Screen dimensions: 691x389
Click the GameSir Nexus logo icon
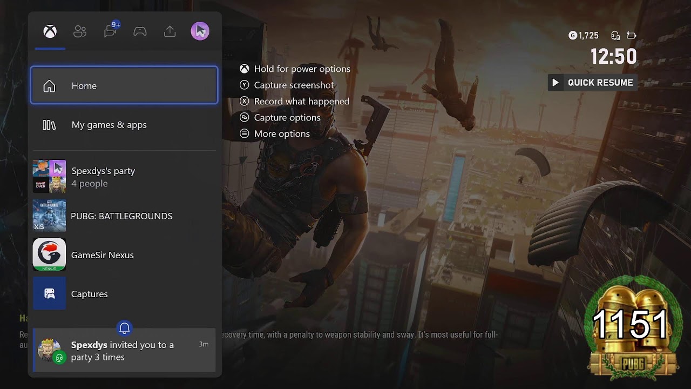49,254
